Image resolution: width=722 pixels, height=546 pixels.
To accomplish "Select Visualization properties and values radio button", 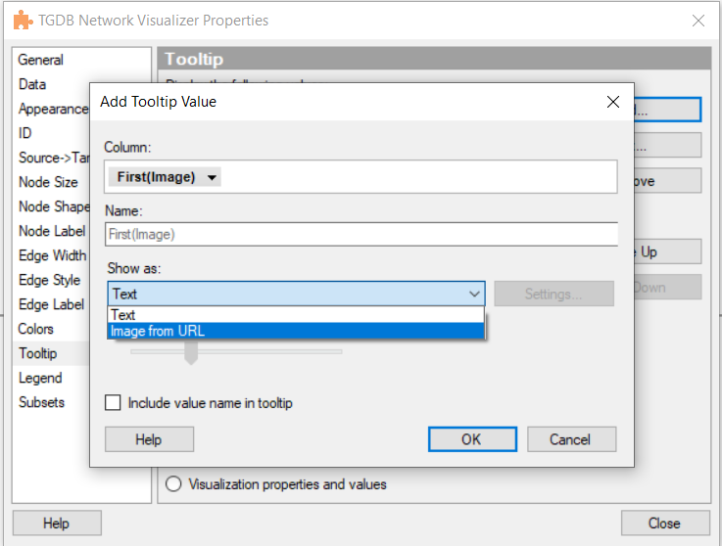I will point(174,483).
